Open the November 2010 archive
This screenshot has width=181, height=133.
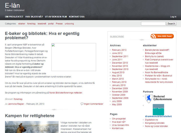coord(120,66)
